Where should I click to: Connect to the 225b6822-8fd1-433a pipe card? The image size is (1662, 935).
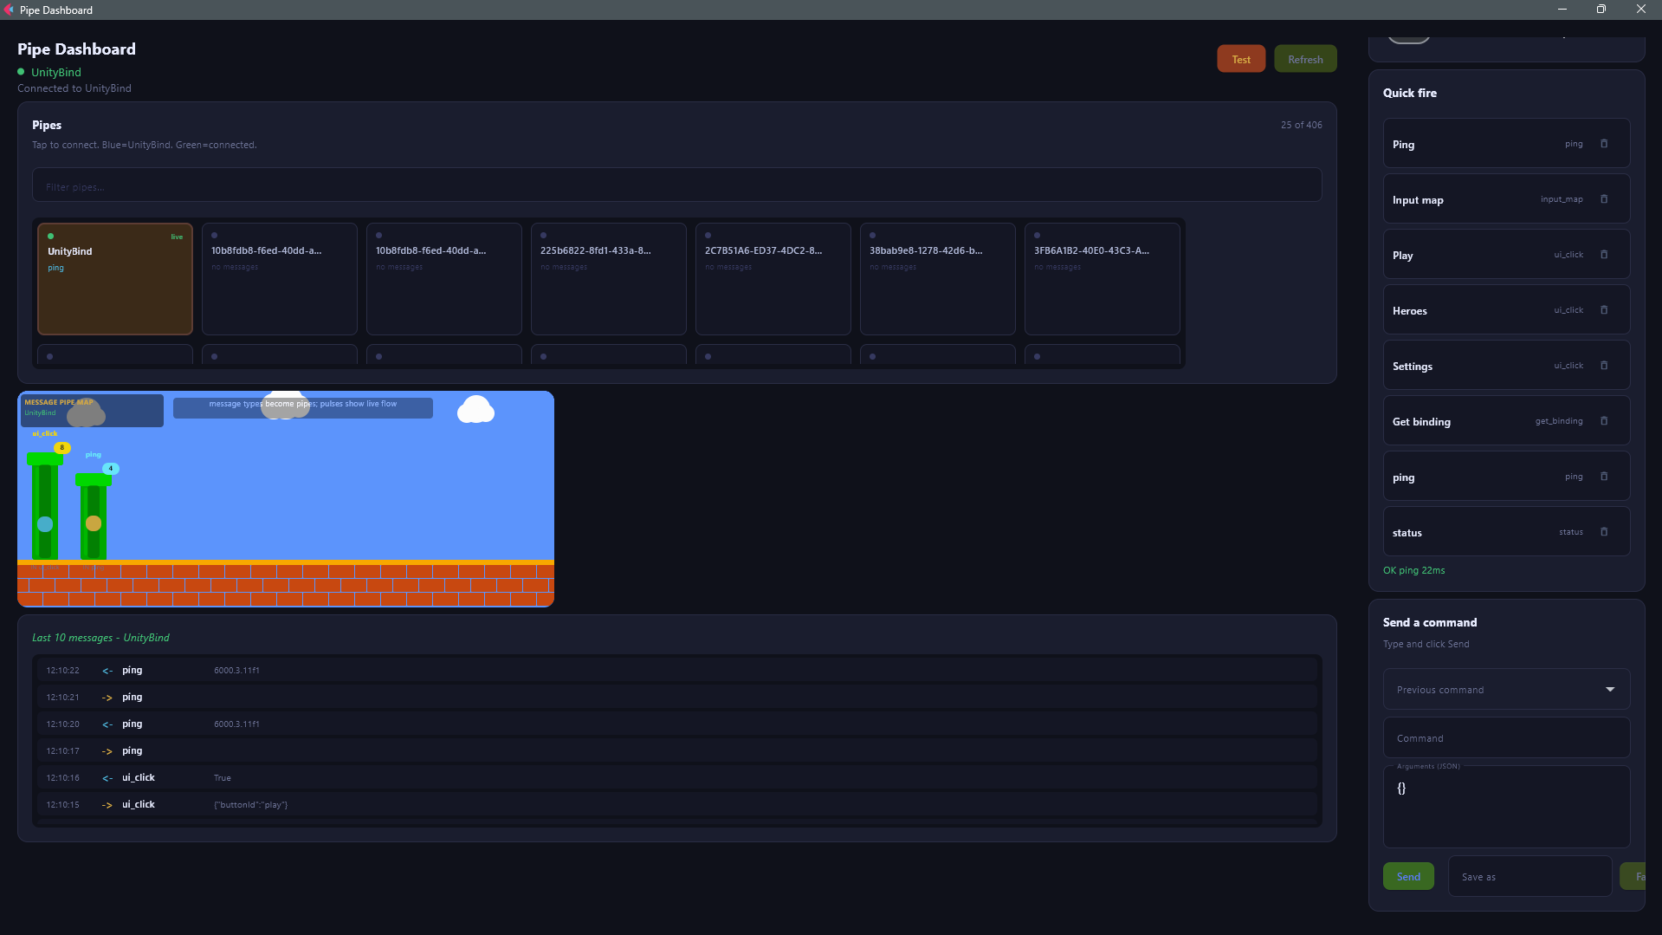click(x=608, y=279)
